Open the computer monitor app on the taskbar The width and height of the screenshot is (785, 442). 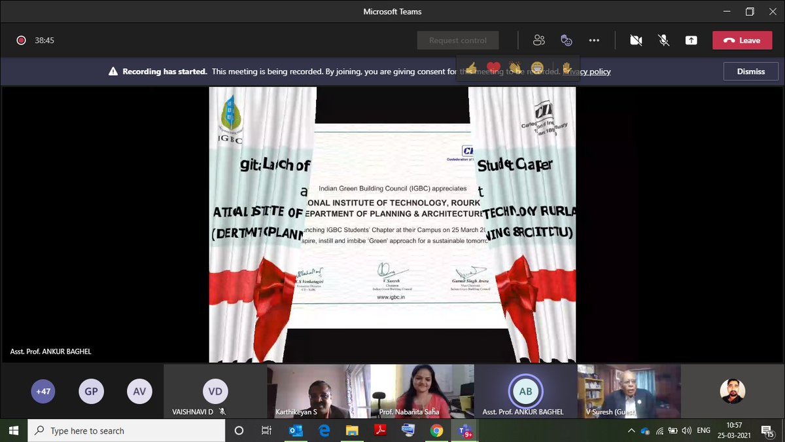408,431
